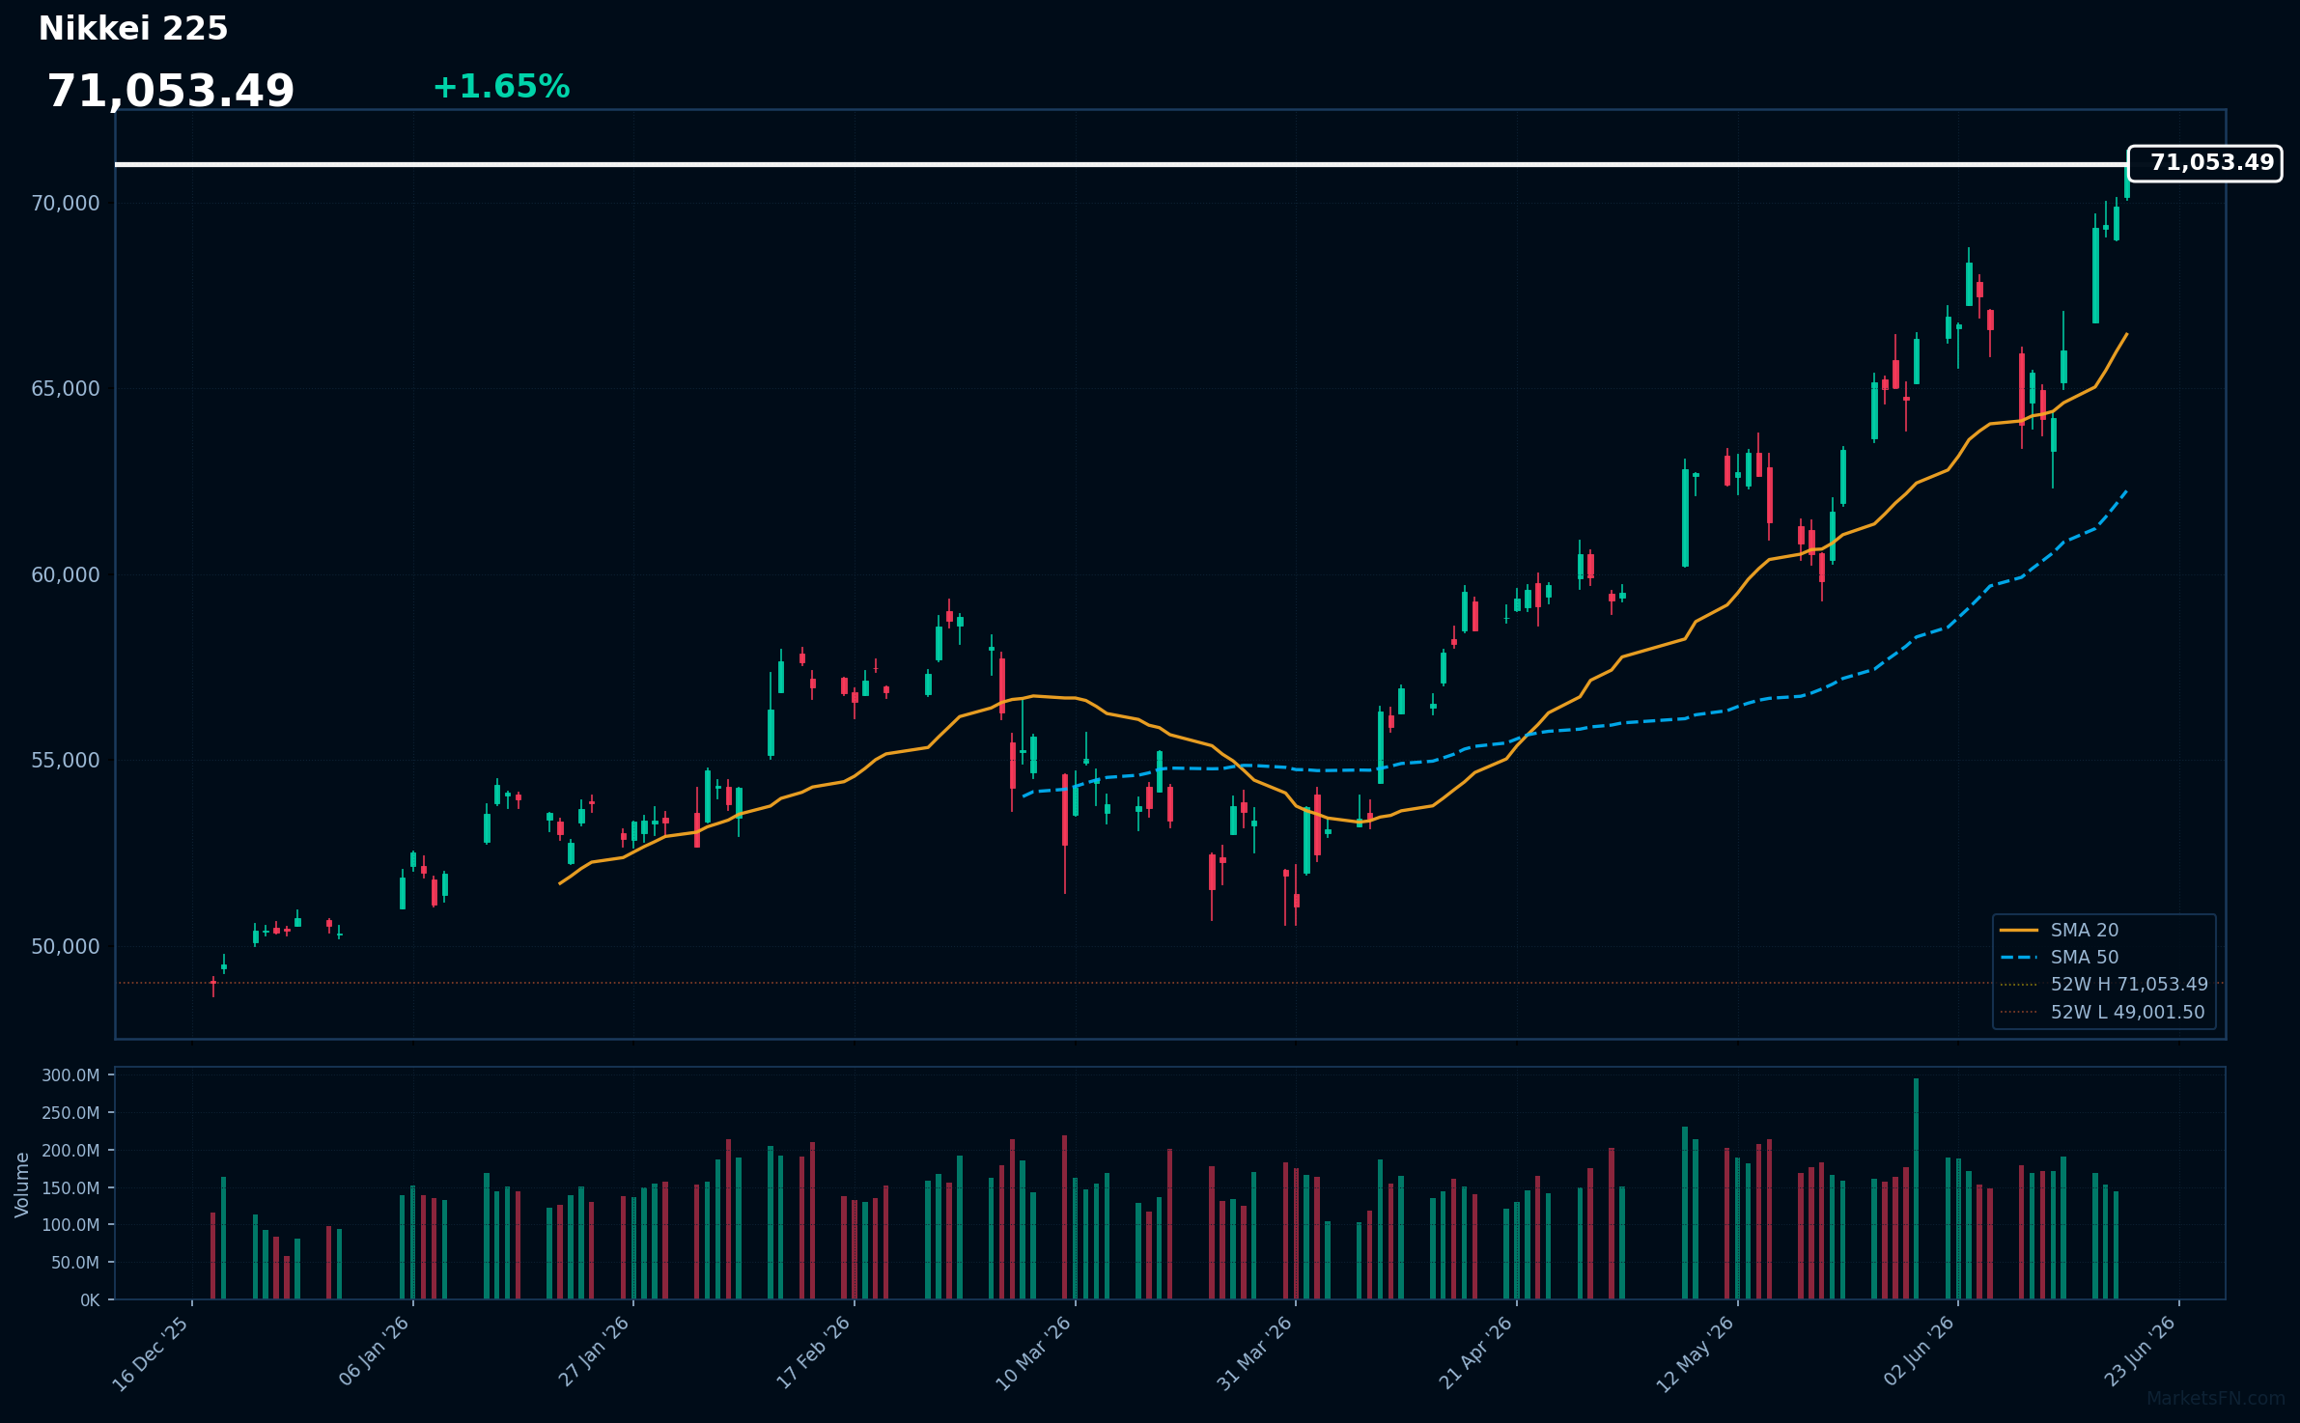Click the Volume axis title

22,1185
